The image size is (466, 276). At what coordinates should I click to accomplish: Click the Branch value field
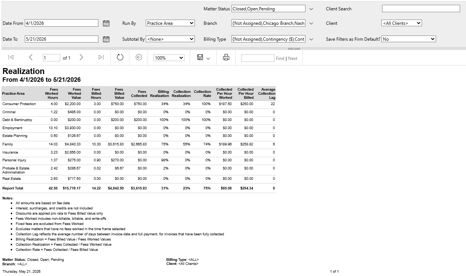point(269,23)
